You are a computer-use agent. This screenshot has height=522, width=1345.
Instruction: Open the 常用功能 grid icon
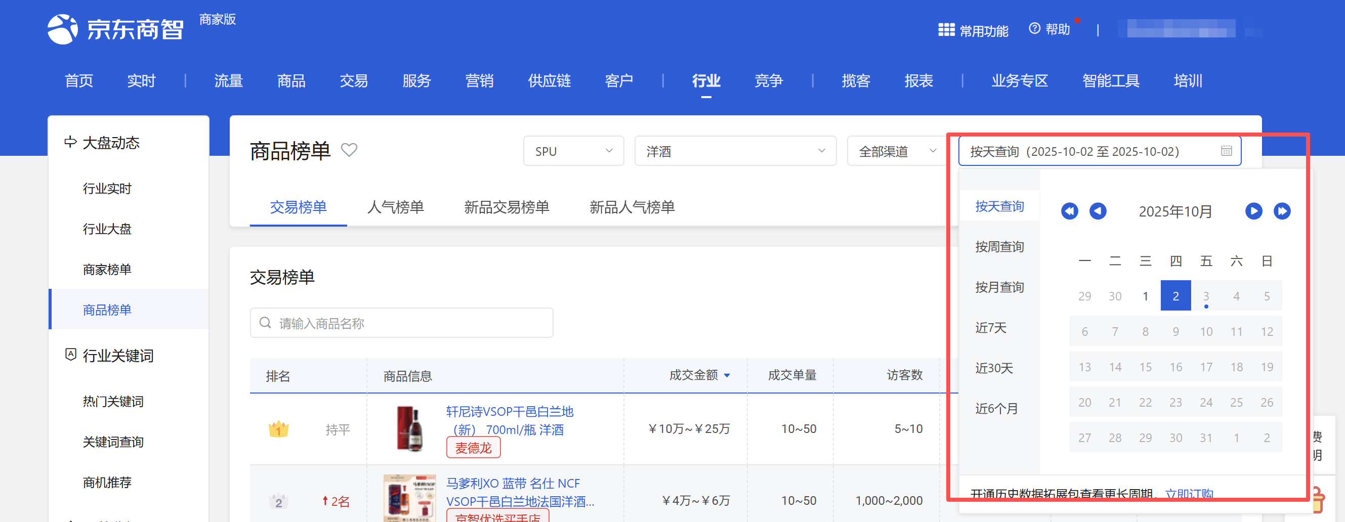[x=946, y=30]
